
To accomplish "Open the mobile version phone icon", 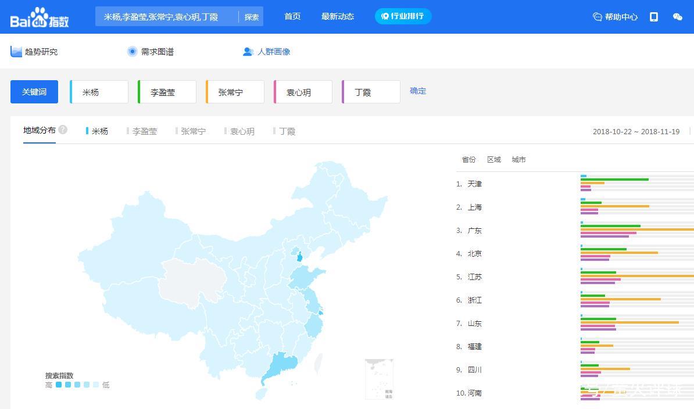I will (654, 17).
